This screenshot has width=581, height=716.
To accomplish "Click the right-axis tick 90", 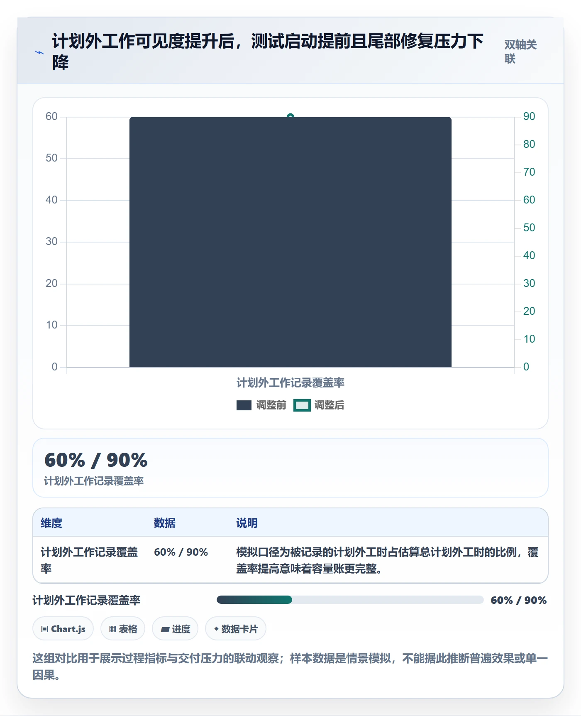I will (529, 116).
